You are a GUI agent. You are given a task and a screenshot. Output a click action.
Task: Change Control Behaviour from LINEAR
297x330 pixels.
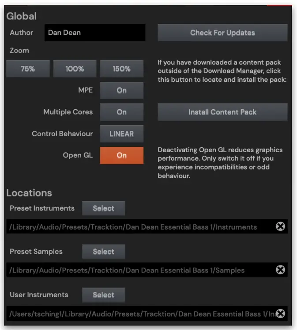point(121,134)
